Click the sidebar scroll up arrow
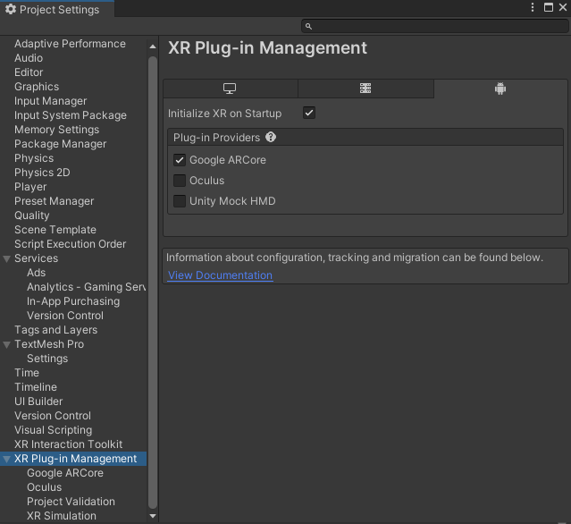This screenshot has width=571, height=524. 153,46
